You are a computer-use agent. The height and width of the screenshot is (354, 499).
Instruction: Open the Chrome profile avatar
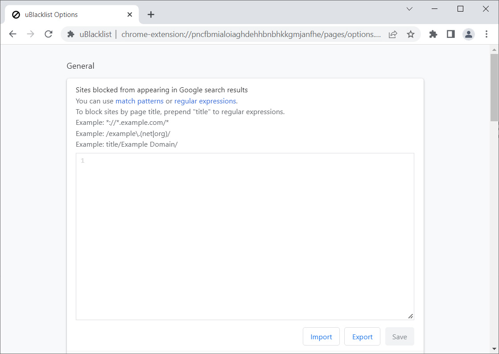(x=468, y=34)
